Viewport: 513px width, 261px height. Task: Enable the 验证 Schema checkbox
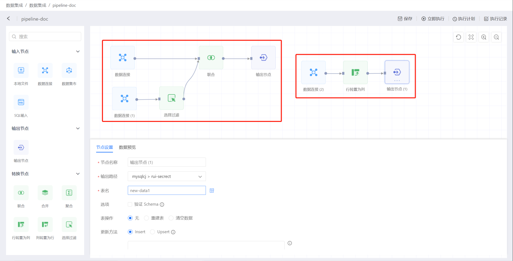coord(130,204)
